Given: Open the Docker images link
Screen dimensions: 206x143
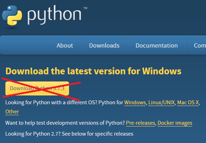Looking at the screenshot, I should coord(175,123).
